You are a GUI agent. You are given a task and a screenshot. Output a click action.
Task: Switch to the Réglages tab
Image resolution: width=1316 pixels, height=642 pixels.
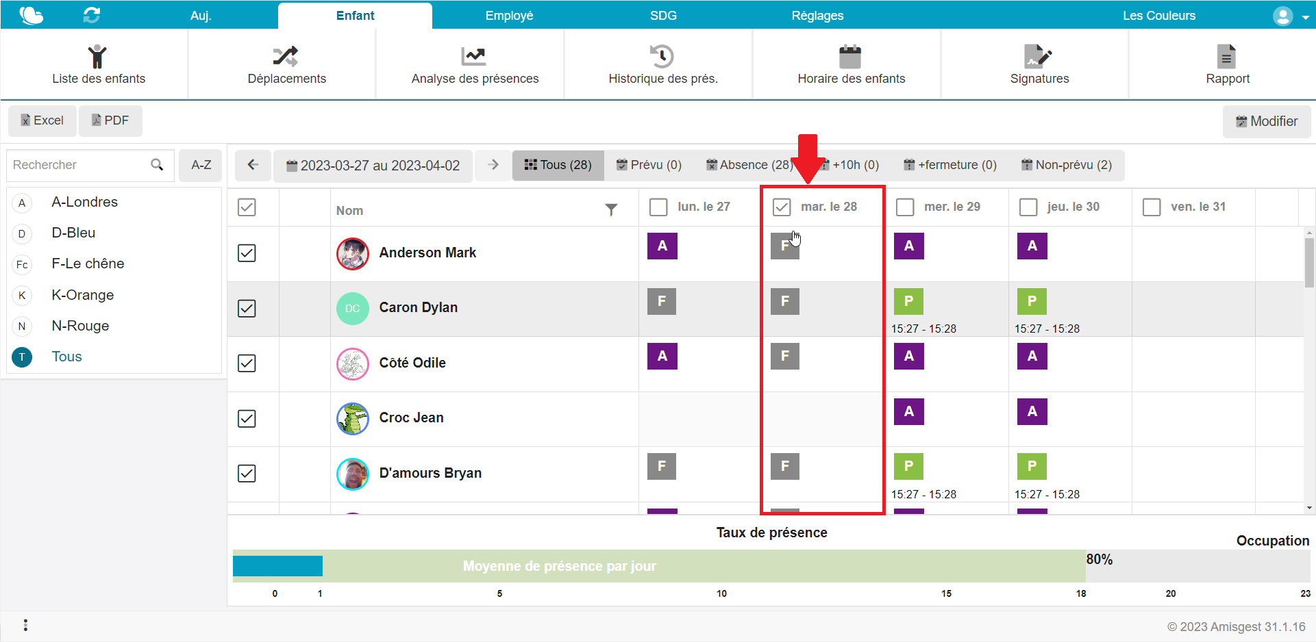(817, 16)
